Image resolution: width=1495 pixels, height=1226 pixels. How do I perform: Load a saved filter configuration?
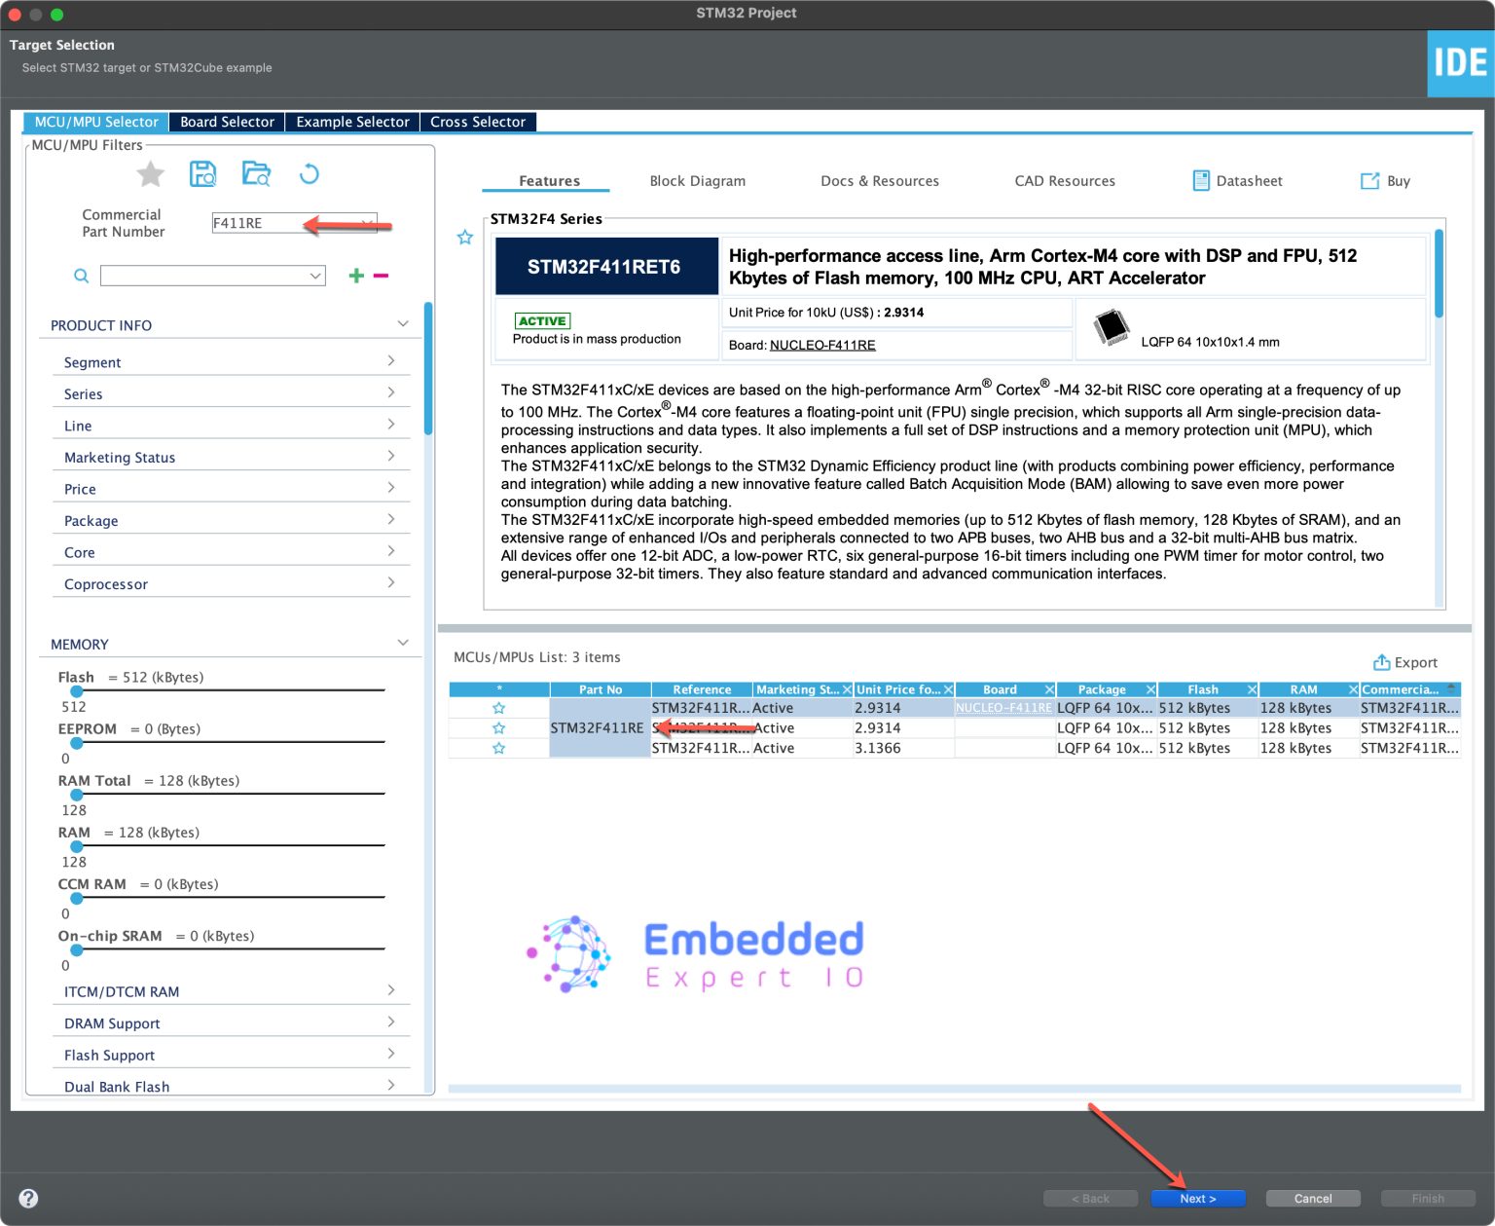(x=256, y=173)
